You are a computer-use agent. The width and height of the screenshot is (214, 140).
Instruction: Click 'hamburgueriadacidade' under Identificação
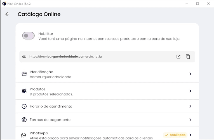click(51, 77)
